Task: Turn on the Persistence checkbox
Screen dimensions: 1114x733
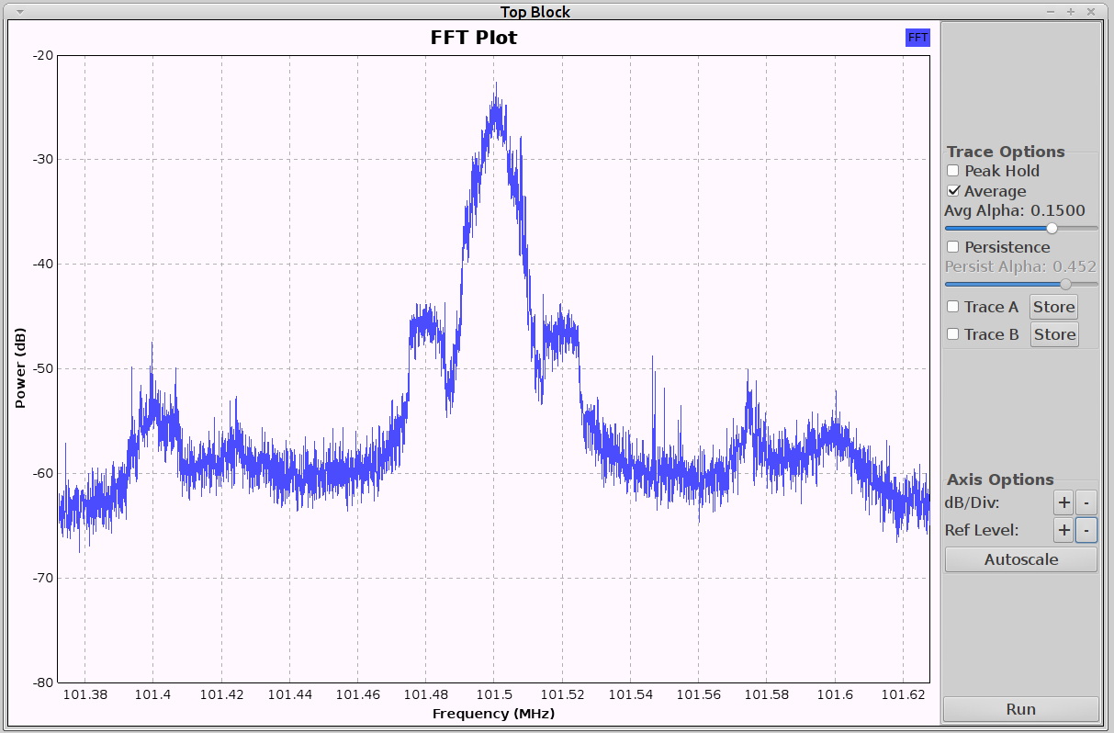Action: 953,247
